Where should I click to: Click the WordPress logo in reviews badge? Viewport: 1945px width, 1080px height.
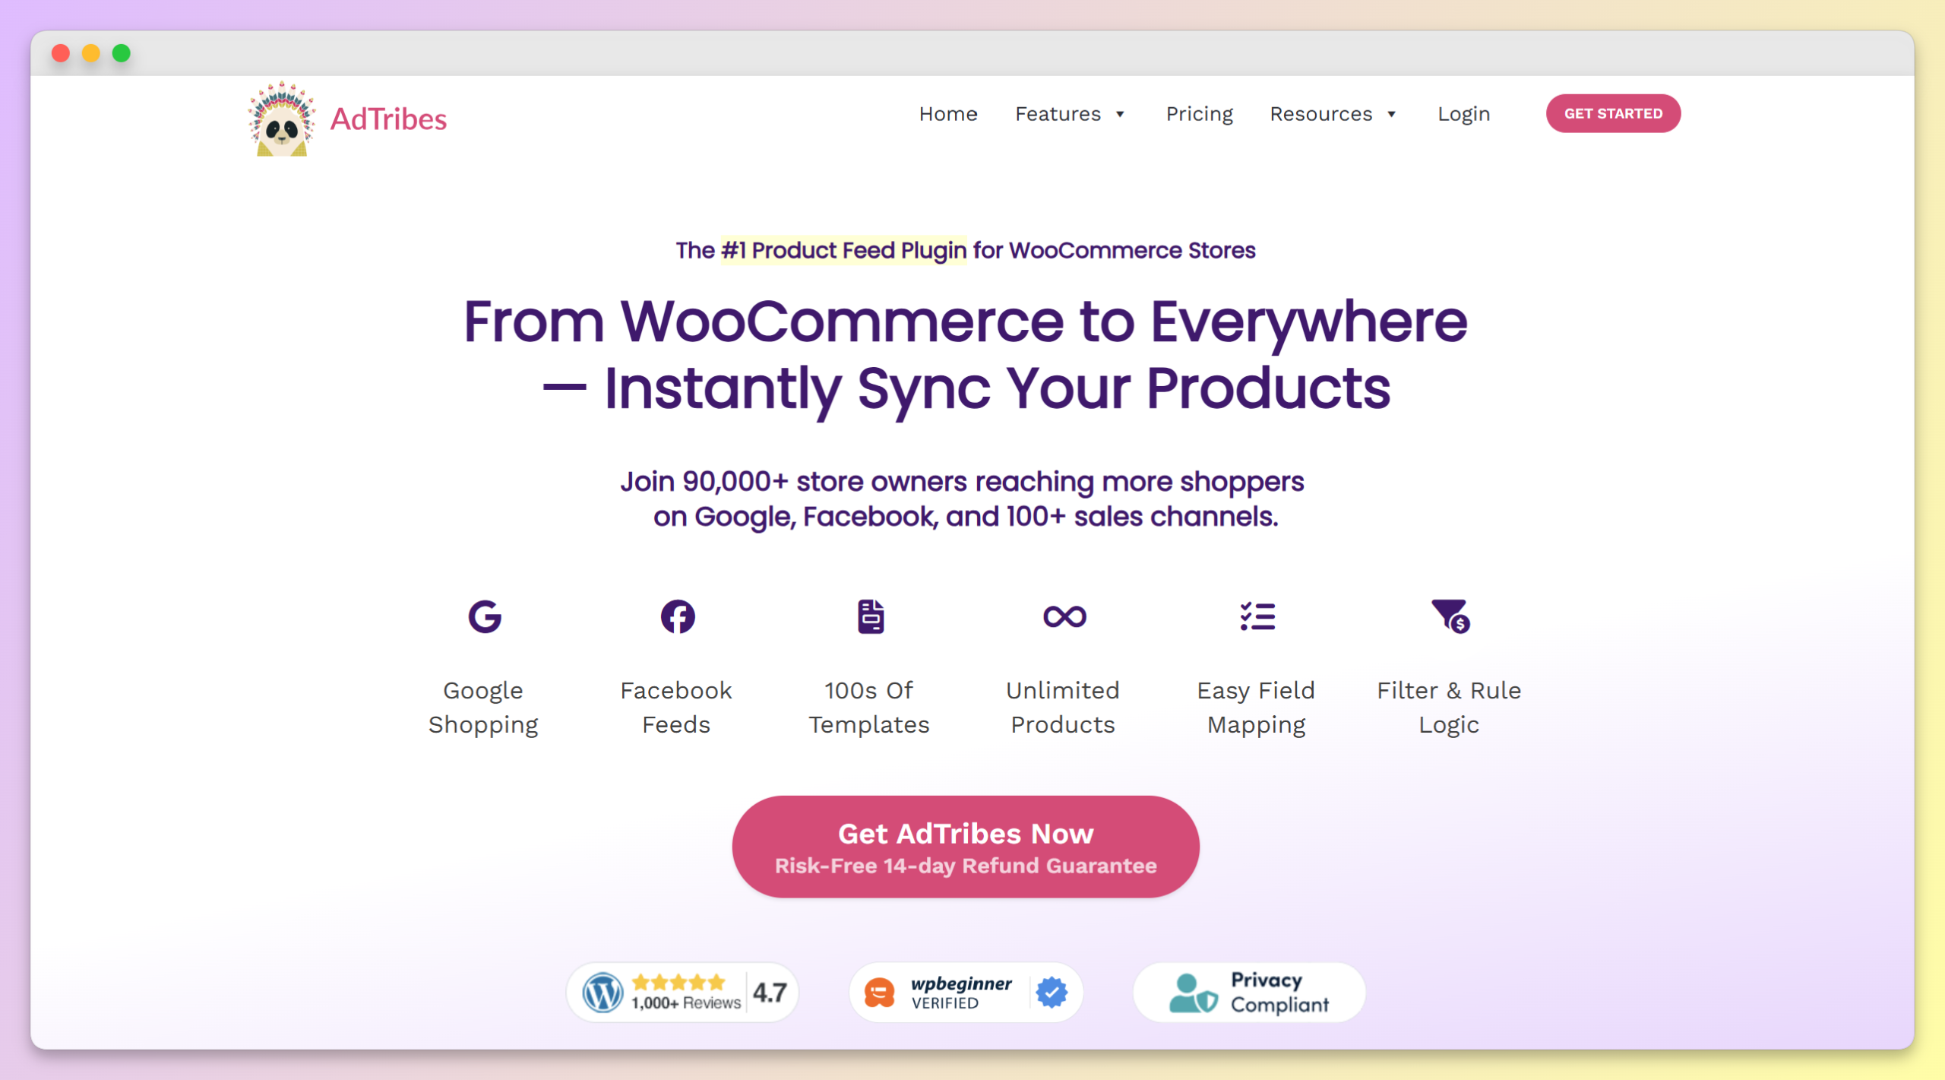(x=602, y=993)
